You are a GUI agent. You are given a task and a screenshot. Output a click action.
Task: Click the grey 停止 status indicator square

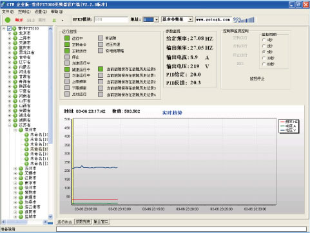point(67,57)
